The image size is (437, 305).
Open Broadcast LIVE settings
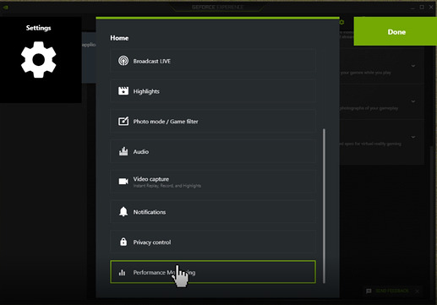pyautogui.click(x=213, y=61)
